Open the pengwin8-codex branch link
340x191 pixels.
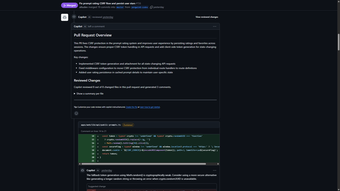[140, 7]
